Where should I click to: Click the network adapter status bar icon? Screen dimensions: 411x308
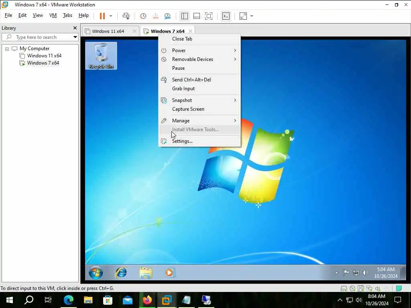point(369,289)
